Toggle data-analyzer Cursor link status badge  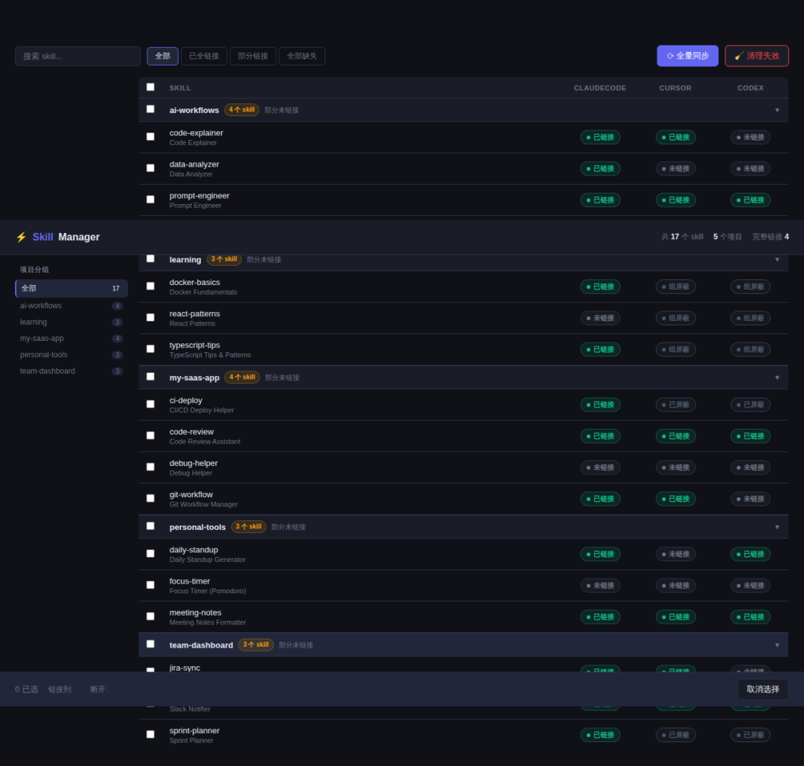click(x=675, y=168)
